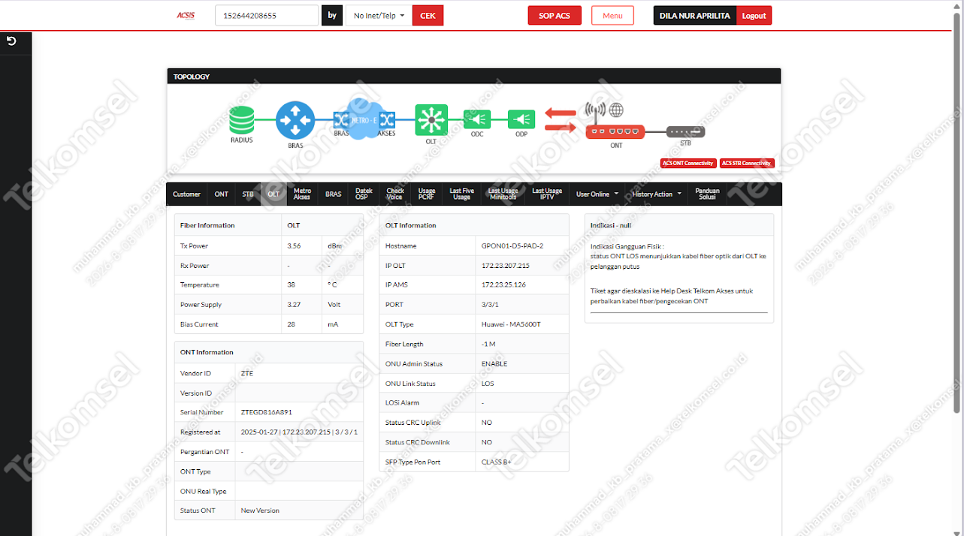Click the red CEK button
The image size is (964, 536).
(x=428, y=15)
